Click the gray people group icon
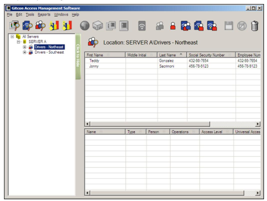Image resolution: width=267 pixels, height=201 pixels. click(x=160, y=26)
